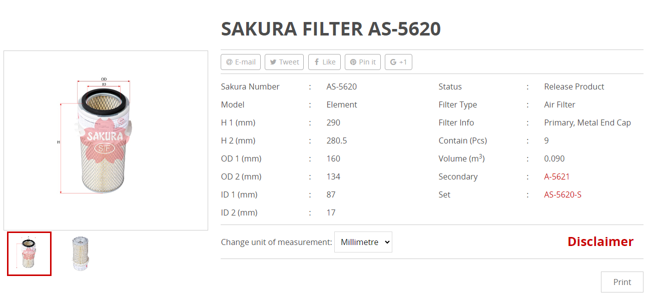The height and width of the screenshot is (295, 649).
Task: Open the red Disclaimer link
Action: click(600, 241)
